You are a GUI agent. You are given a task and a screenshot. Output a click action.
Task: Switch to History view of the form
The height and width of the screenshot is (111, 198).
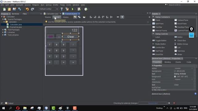(66, 17)
